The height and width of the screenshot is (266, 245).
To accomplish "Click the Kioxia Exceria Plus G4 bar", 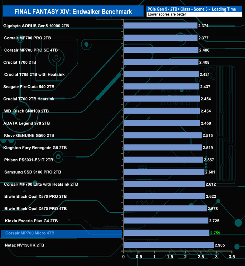I will tap(166, 221).
